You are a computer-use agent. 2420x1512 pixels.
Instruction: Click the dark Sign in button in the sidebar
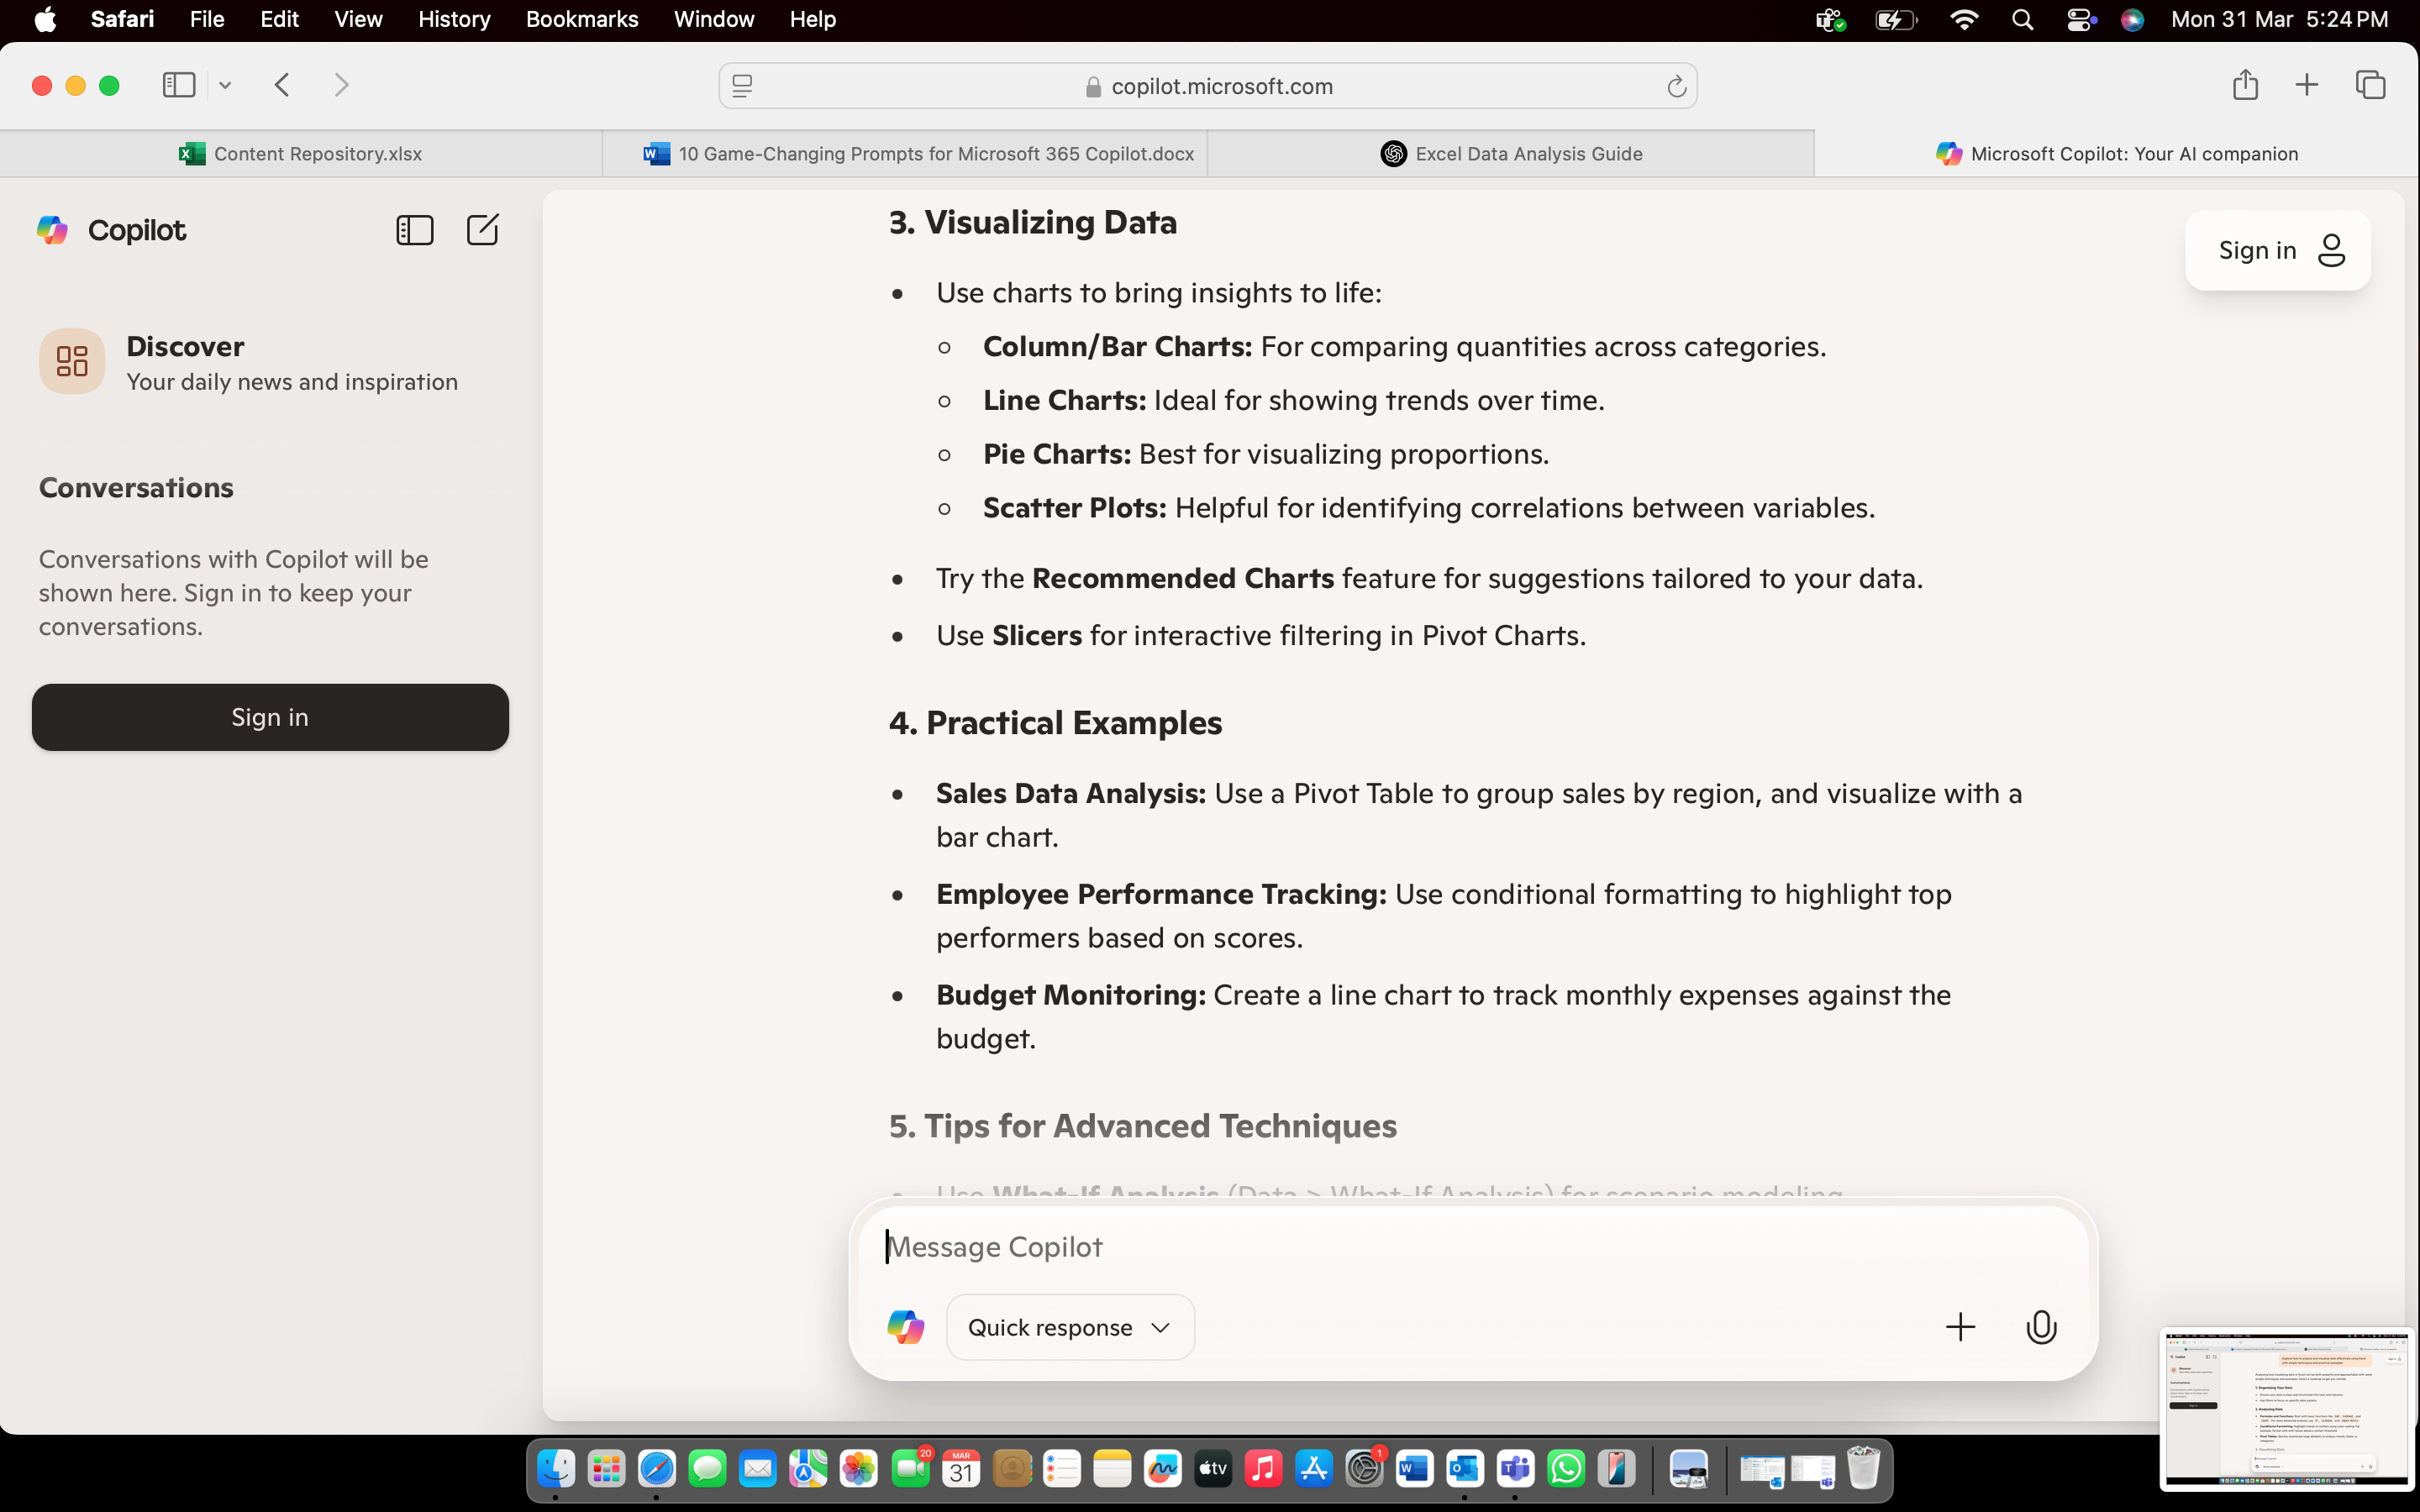point(270,717)
